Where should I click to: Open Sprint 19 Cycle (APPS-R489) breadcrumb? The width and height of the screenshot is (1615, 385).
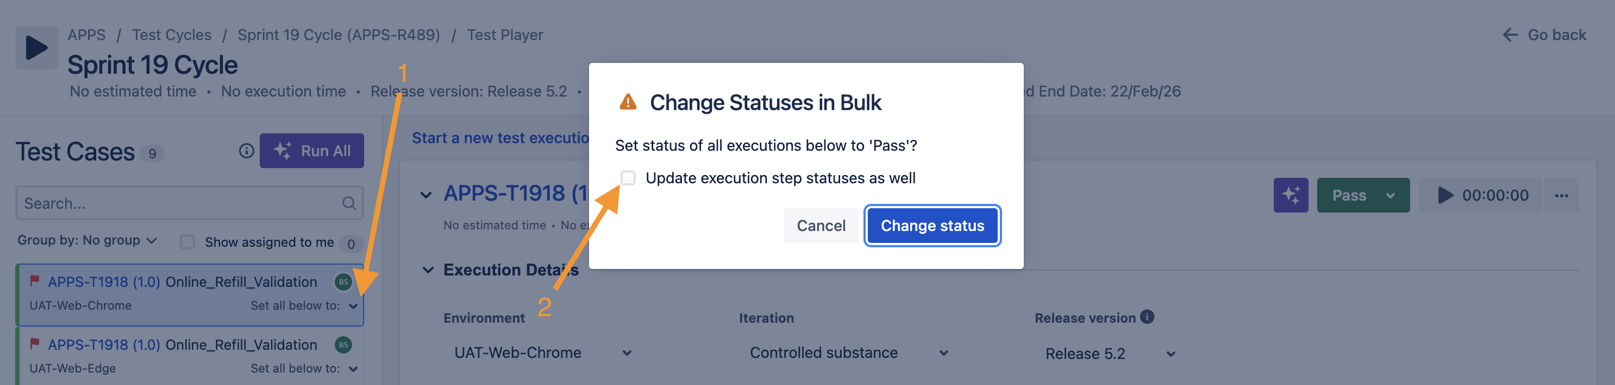point(339,35)
